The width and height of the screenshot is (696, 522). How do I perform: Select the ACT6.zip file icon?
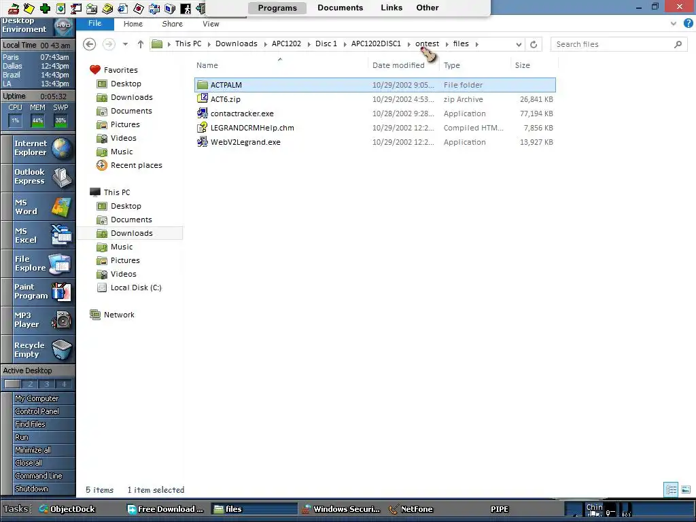tap(203, 99)
